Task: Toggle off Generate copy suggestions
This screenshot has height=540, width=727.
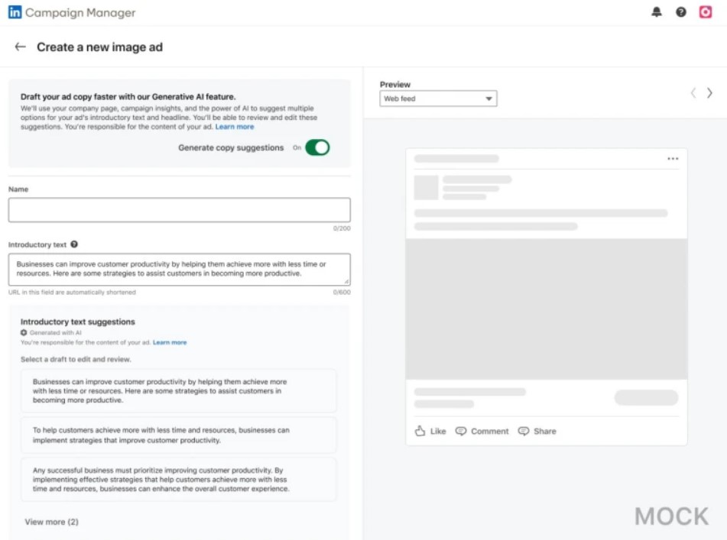Action: tap(317, 147)
